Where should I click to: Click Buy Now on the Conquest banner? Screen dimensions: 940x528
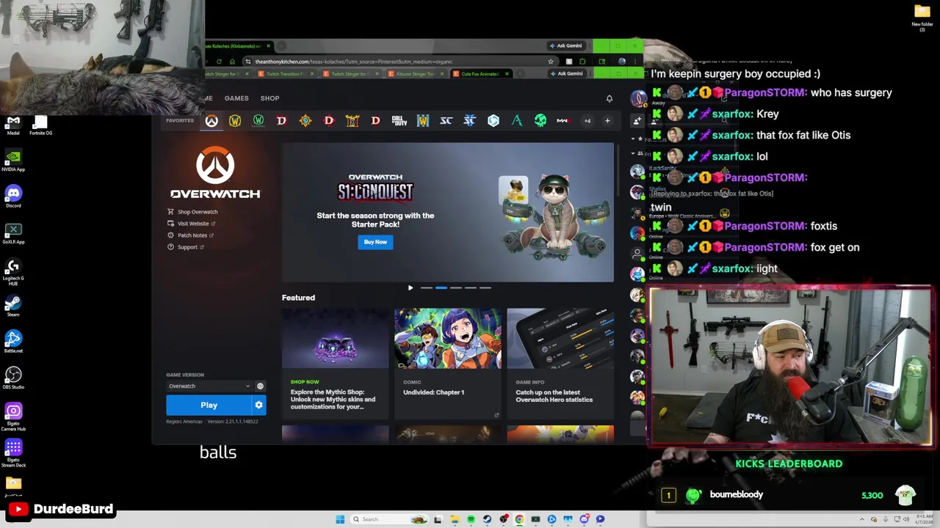[375, 242]
